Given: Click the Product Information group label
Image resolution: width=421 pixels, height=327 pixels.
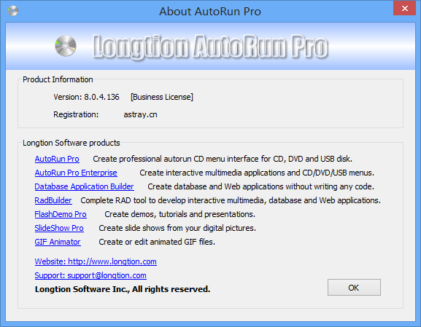Looking at the screenshot, I should [x=58, y=79].
